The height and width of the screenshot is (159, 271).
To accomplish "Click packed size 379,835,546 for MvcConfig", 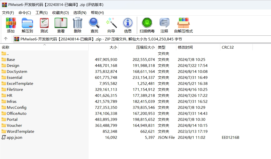I will (x=144, y=107).
